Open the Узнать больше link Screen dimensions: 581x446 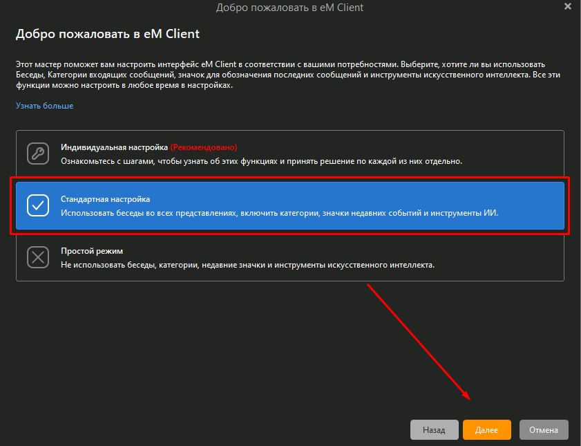tap(44, 106)
